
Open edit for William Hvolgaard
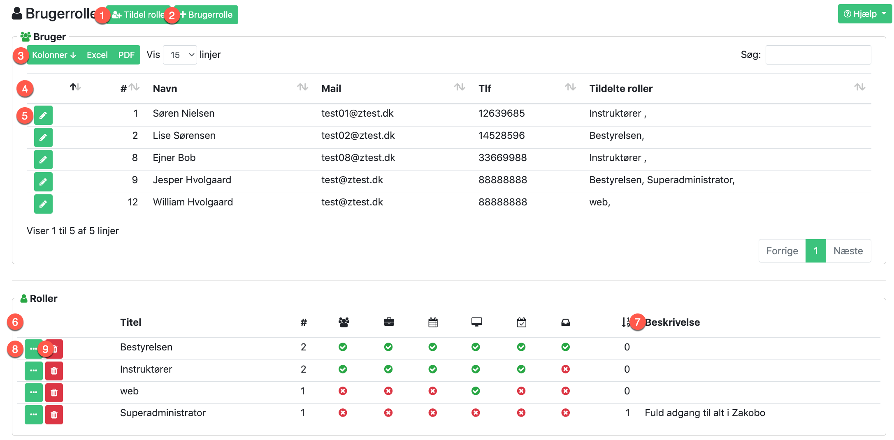coord(43,204)
